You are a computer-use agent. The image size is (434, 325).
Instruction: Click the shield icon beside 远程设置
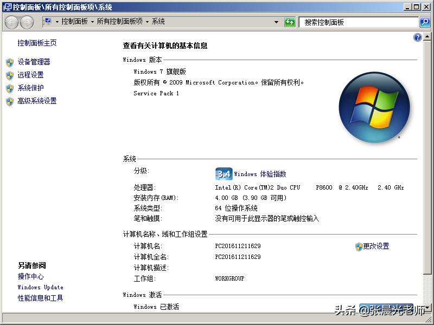[10, 75]
